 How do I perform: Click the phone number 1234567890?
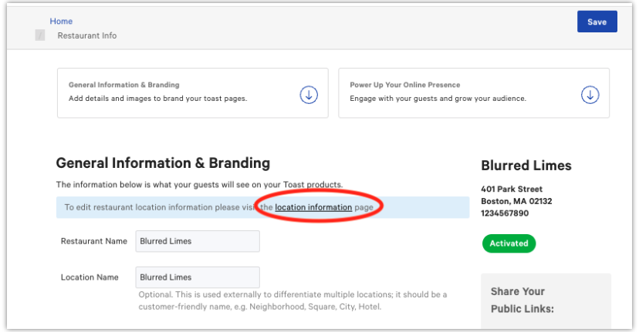(505, 213)
